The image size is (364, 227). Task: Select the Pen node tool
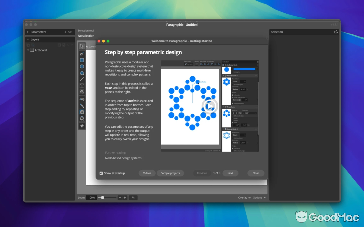[82, 54]
